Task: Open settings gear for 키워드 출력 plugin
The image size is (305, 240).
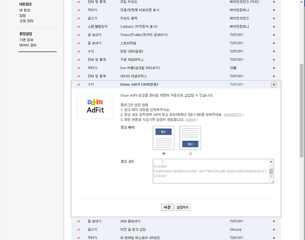Action: pyautogui.click(x=274, y=18)
